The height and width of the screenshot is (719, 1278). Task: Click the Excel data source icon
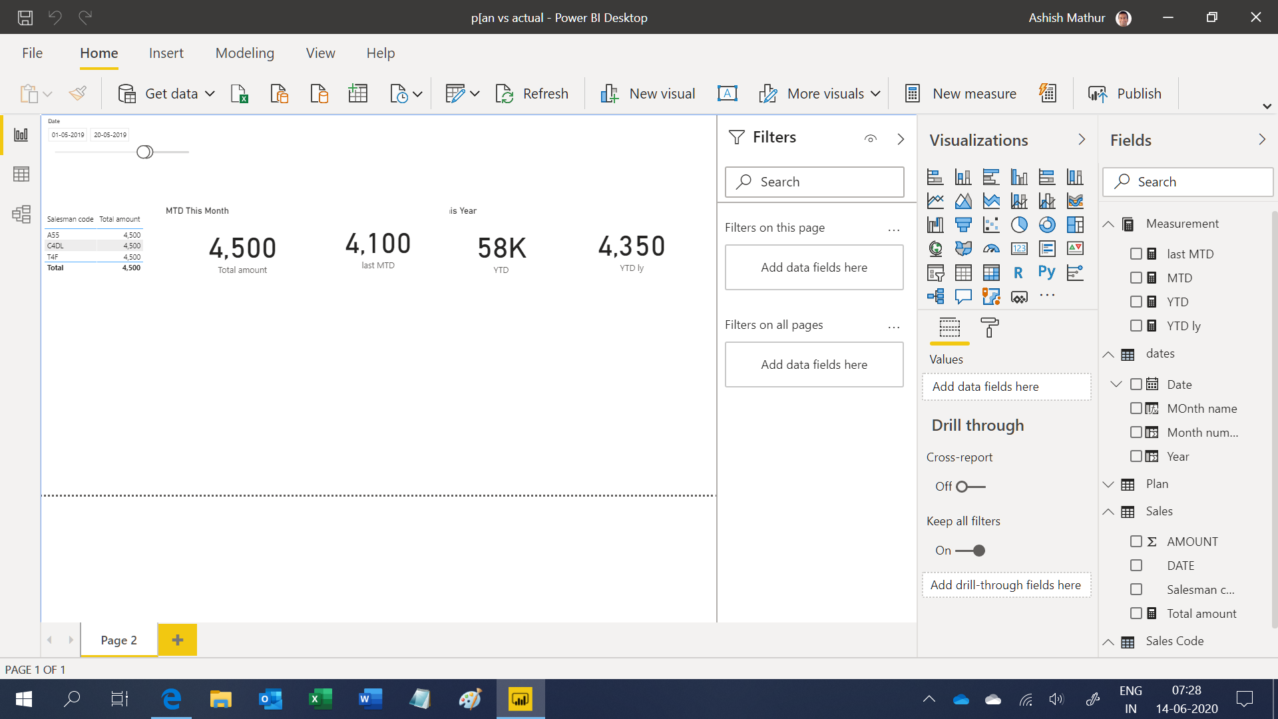(239, 94)
